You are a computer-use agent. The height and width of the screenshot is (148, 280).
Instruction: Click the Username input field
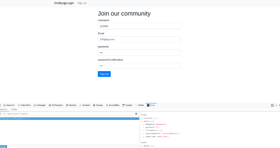tap(139, 26)
